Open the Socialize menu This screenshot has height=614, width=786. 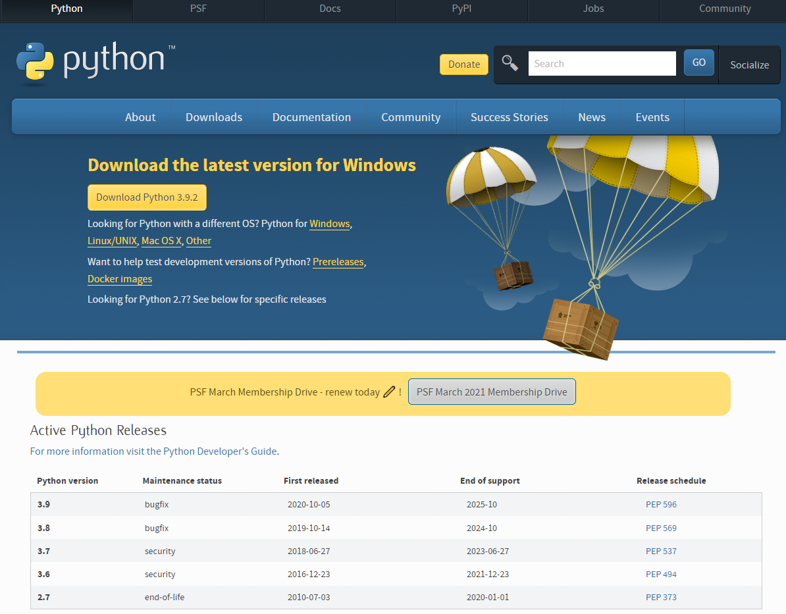[749, 64]
